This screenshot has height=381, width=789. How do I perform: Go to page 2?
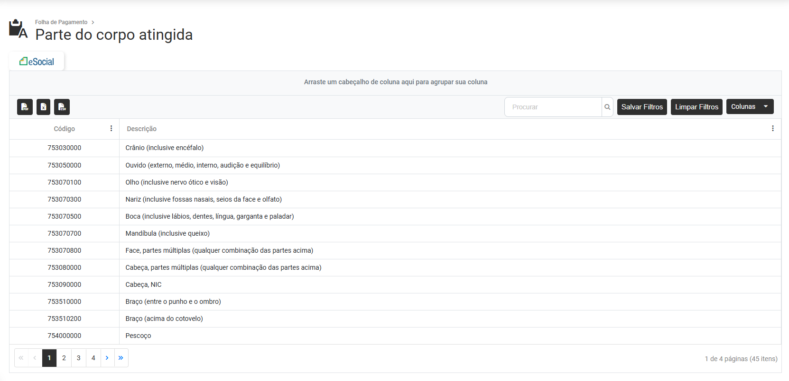[64, 358]
